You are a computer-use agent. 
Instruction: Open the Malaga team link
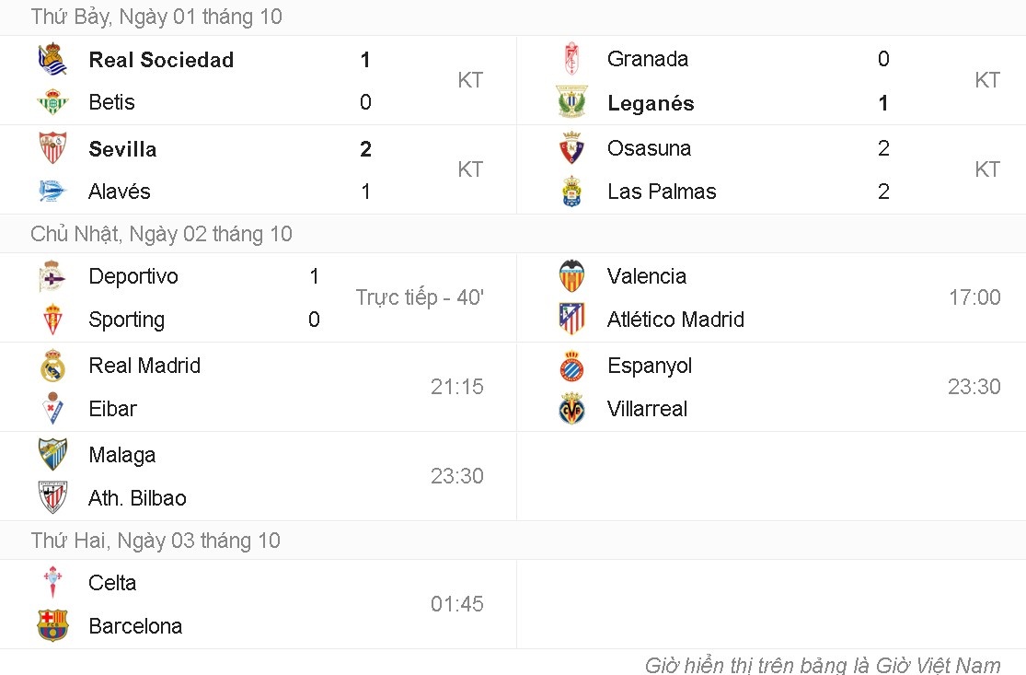(121, 455)
